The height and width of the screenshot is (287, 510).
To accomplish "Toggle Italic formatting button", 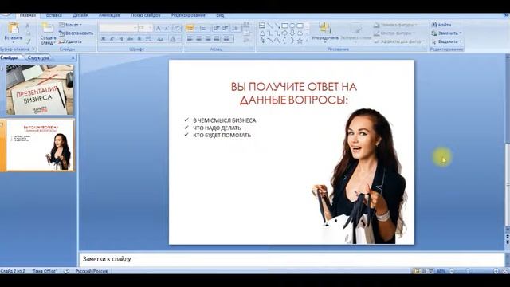I will pyautogui.click(x=112, y=39).
